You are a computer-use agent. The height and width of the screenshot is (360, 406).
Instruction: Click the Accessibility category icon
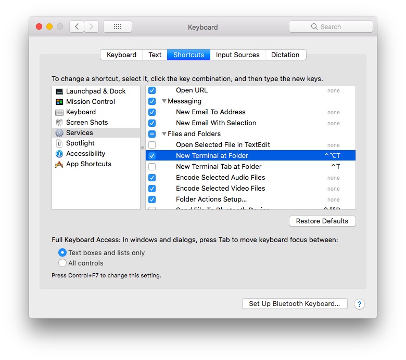tap(59, 154)
